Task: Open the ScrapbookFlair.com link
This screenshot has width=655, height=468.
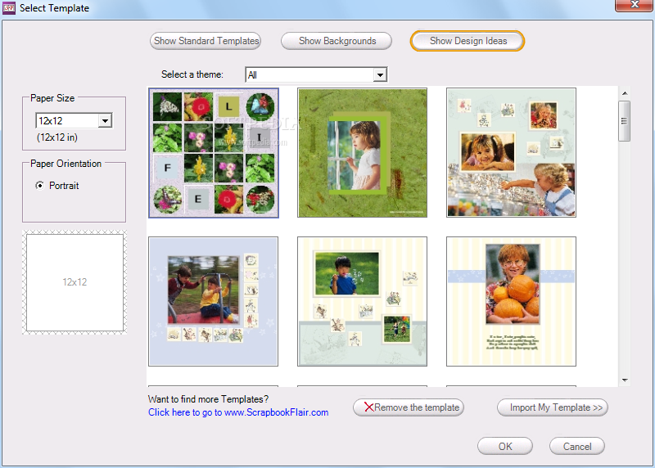Action: (x=238, y=412)
